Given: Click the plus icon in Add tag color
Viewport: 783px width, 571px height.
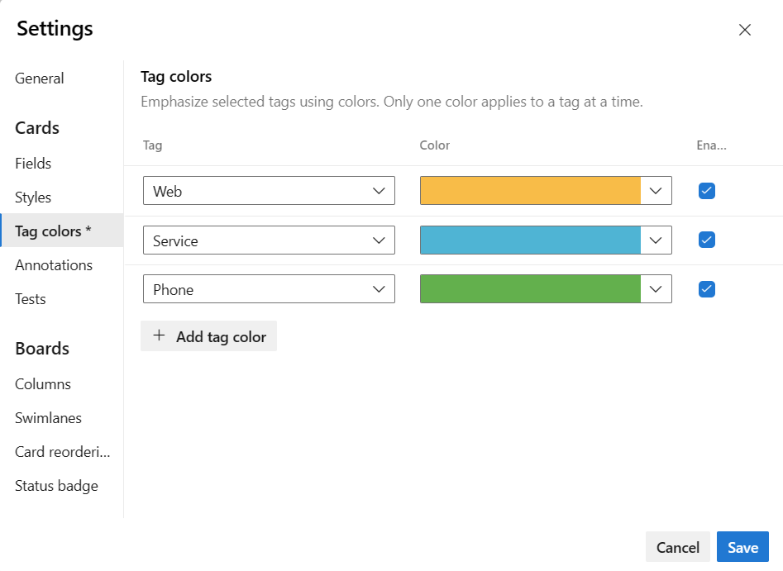Looking at the screenshot, I should (159, 335).
